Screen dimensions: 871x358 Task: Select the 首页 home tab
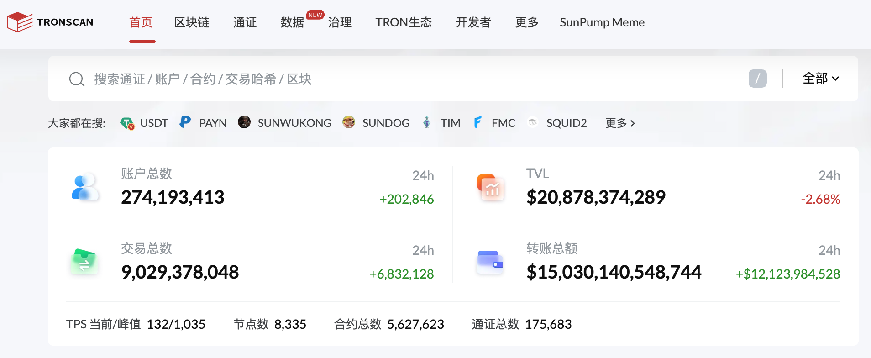coord(141,22)
